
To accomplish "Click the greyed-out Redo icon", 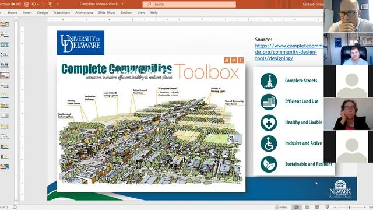I will point(43,4).
